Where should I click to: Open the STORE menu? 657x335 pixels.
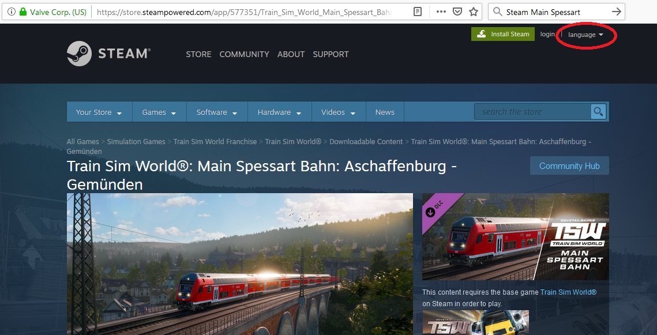(198, 54)
